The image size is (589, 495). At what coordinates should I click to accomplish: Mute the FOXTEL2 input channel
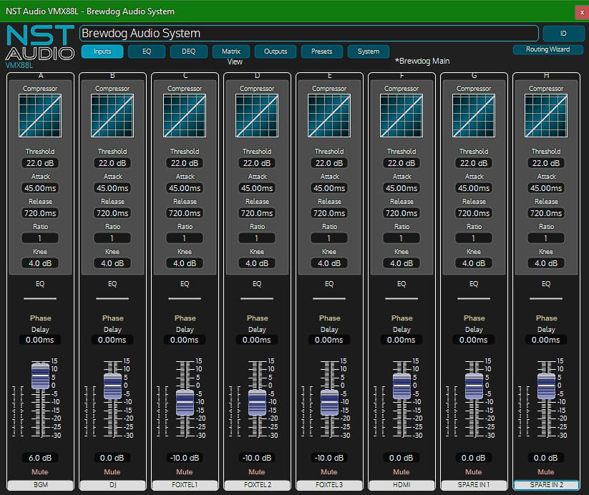point(257,471)
